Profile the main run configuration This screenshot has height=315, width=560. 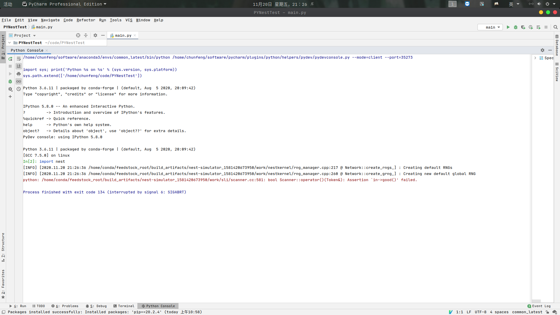tap(531, 27)
